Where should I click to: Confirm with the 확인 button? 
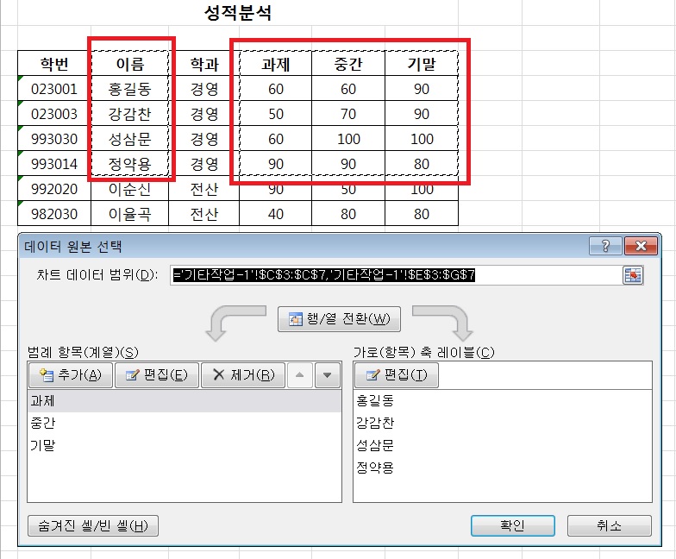click(512, 525)
